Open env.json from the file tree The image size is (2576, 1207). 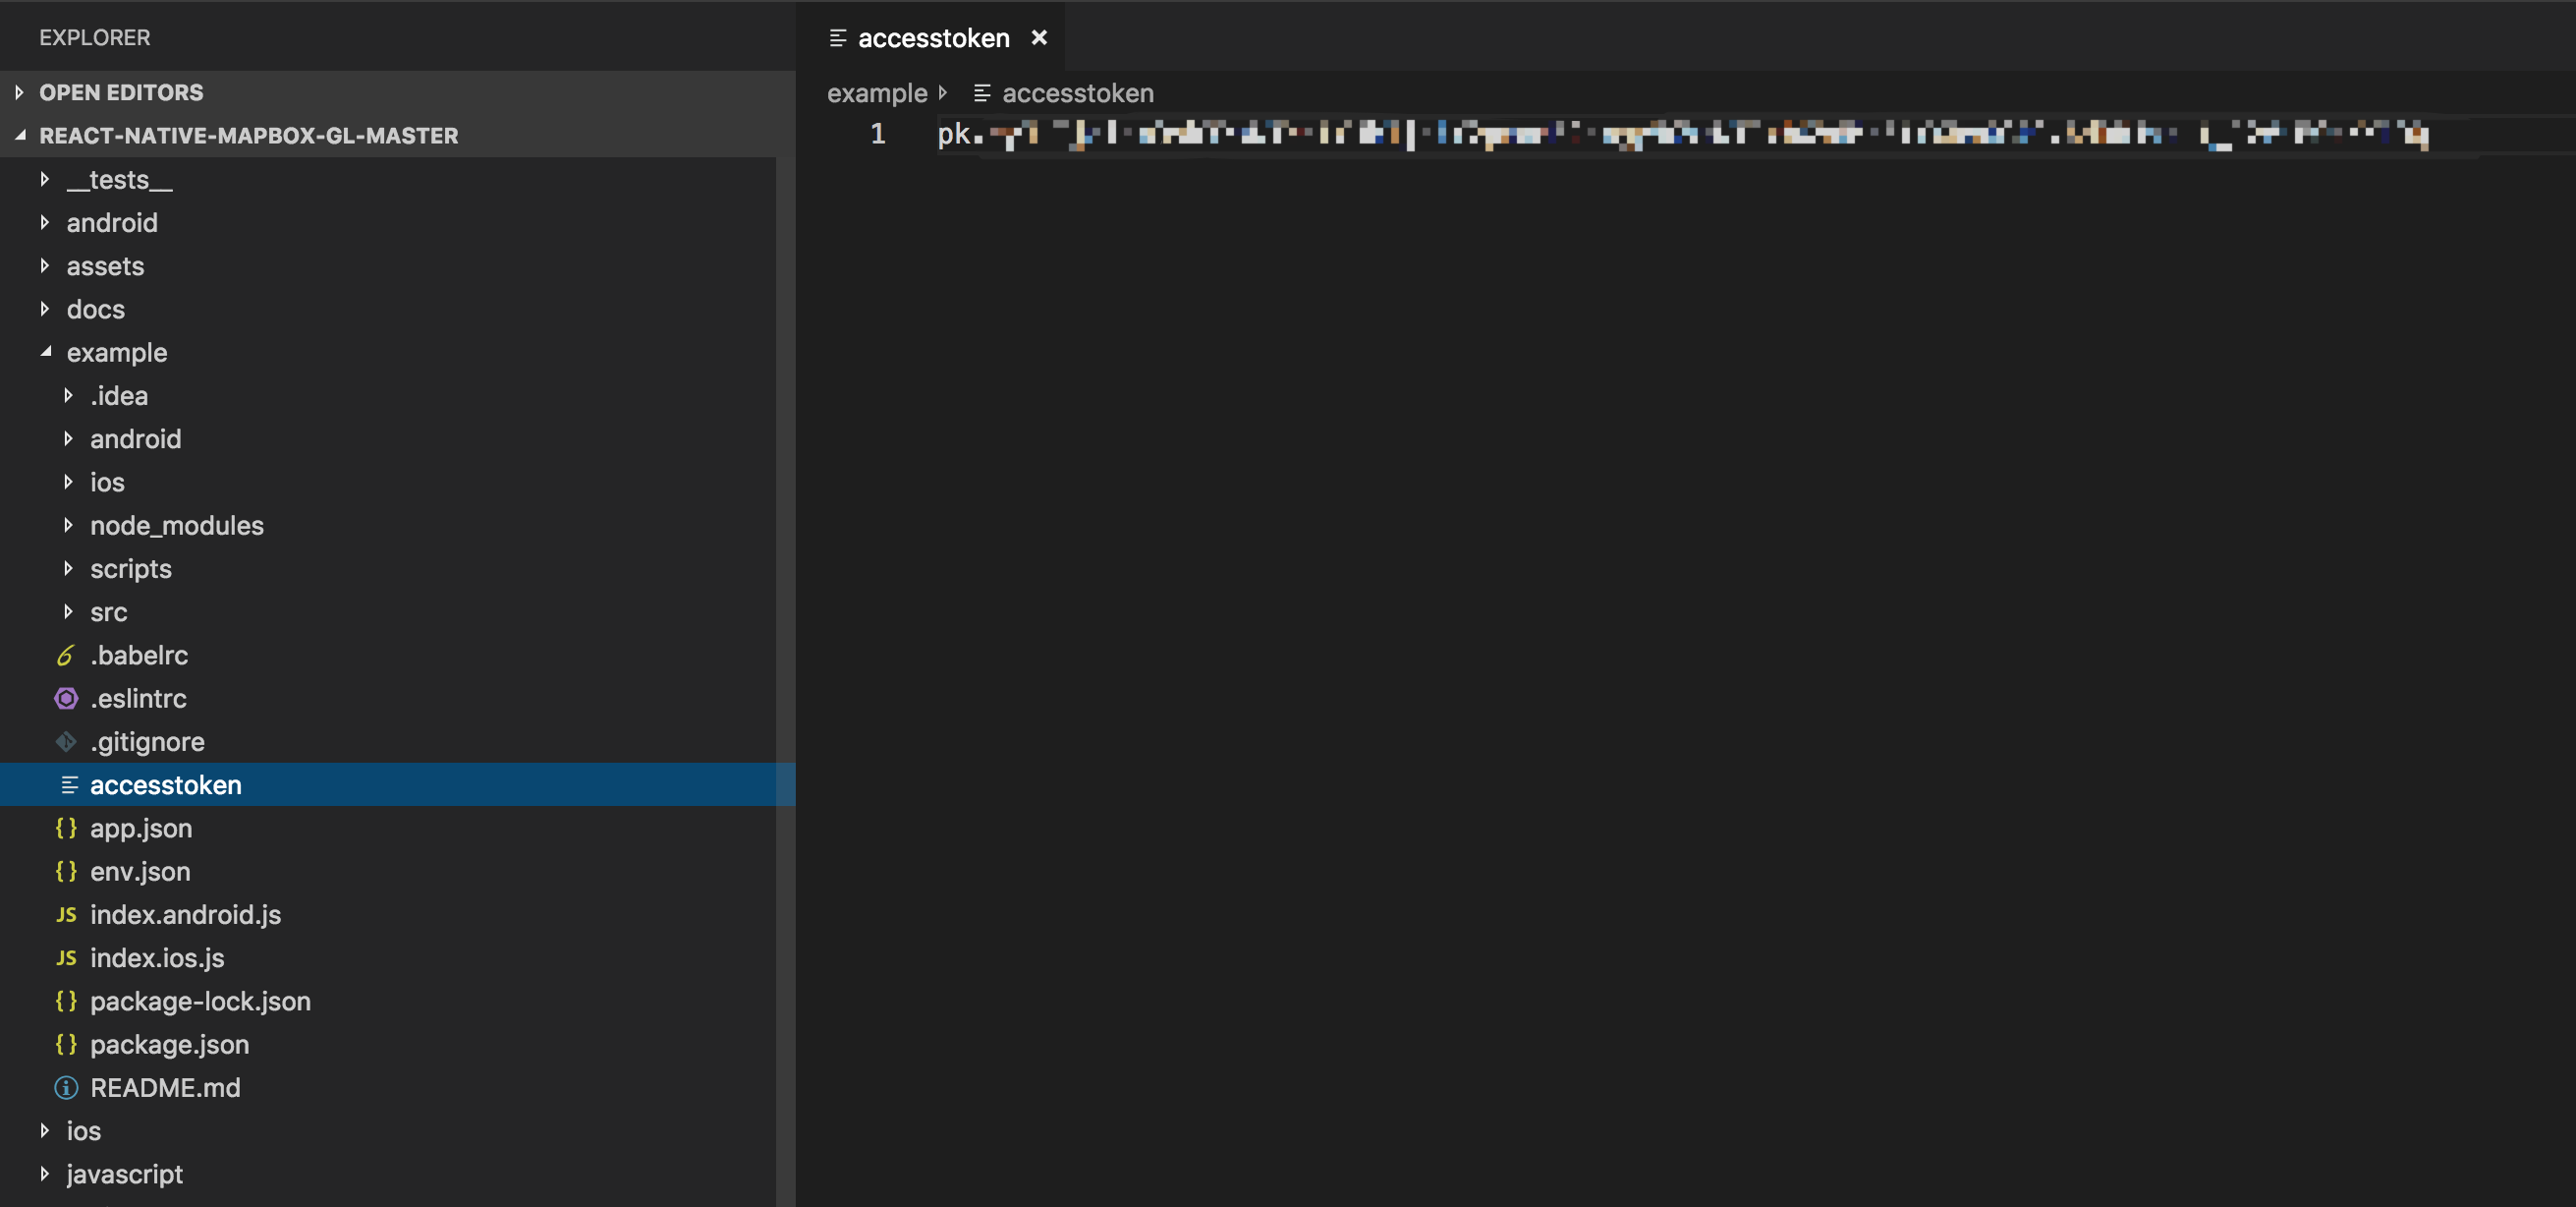tap(140, 872)
